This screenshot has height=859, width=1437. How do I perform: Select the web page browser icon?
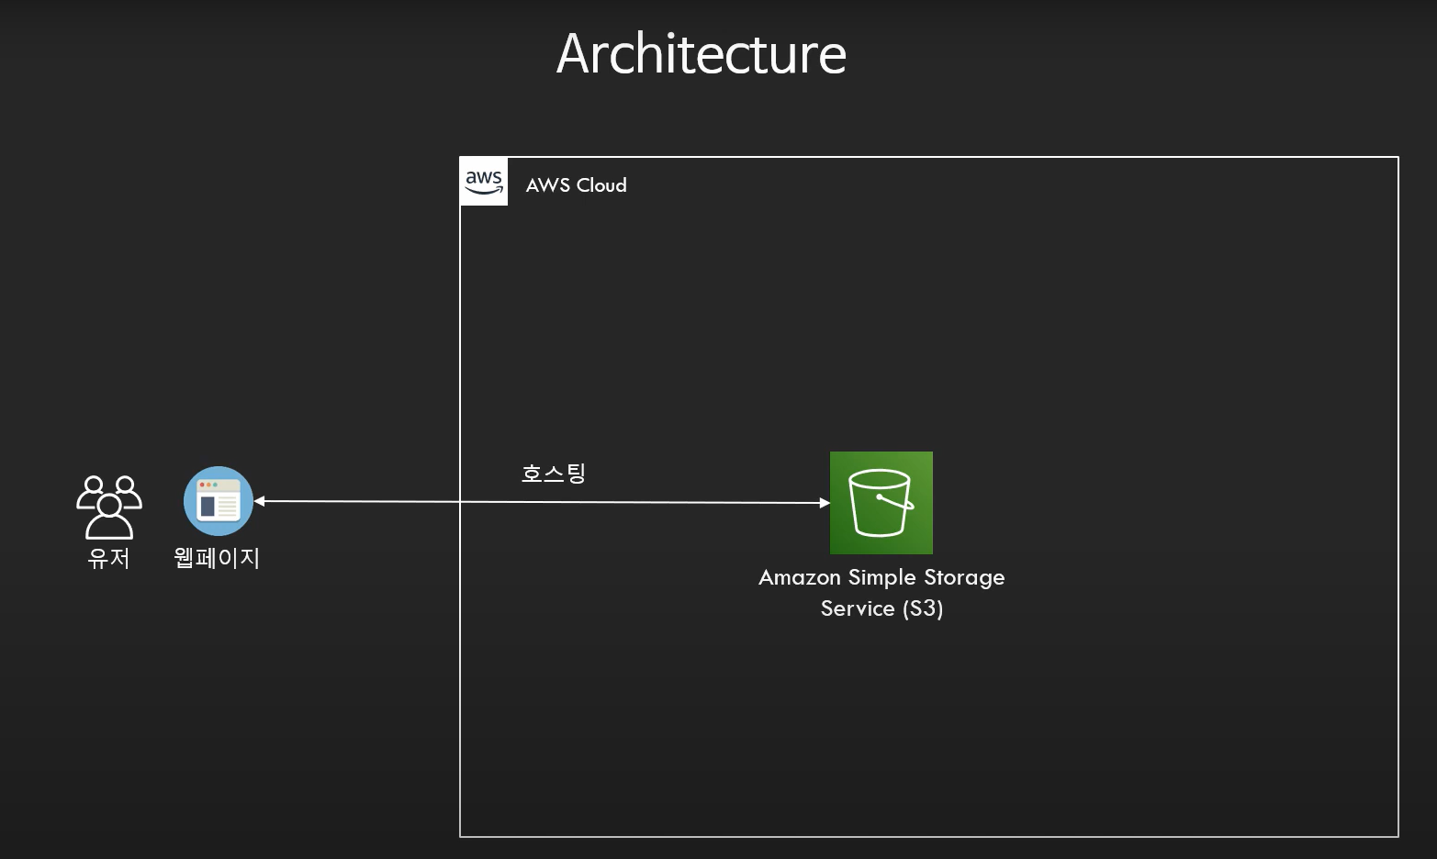[219, 501]
